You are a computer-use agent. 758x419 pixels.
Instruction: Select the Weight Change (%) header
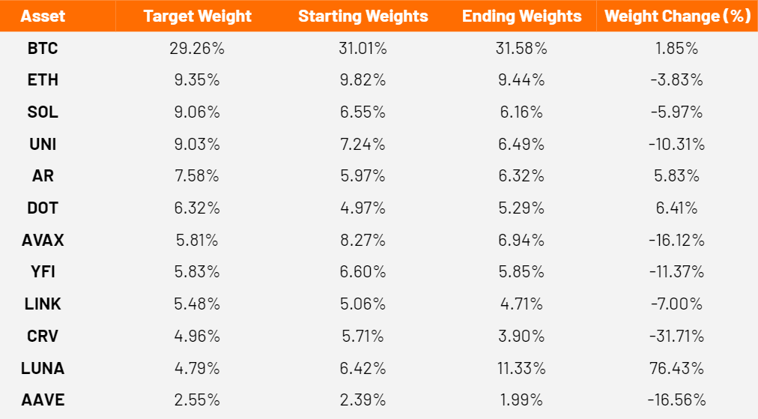coord(677,16)
